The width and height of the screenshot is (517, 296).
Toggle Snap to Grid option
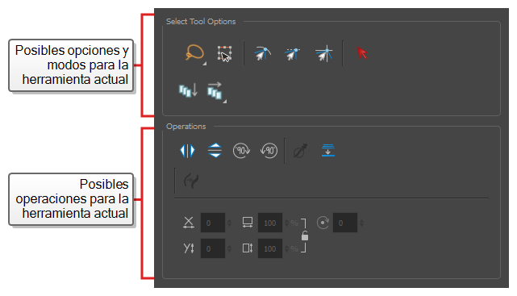pyautogui.click(x=323, y=53)
